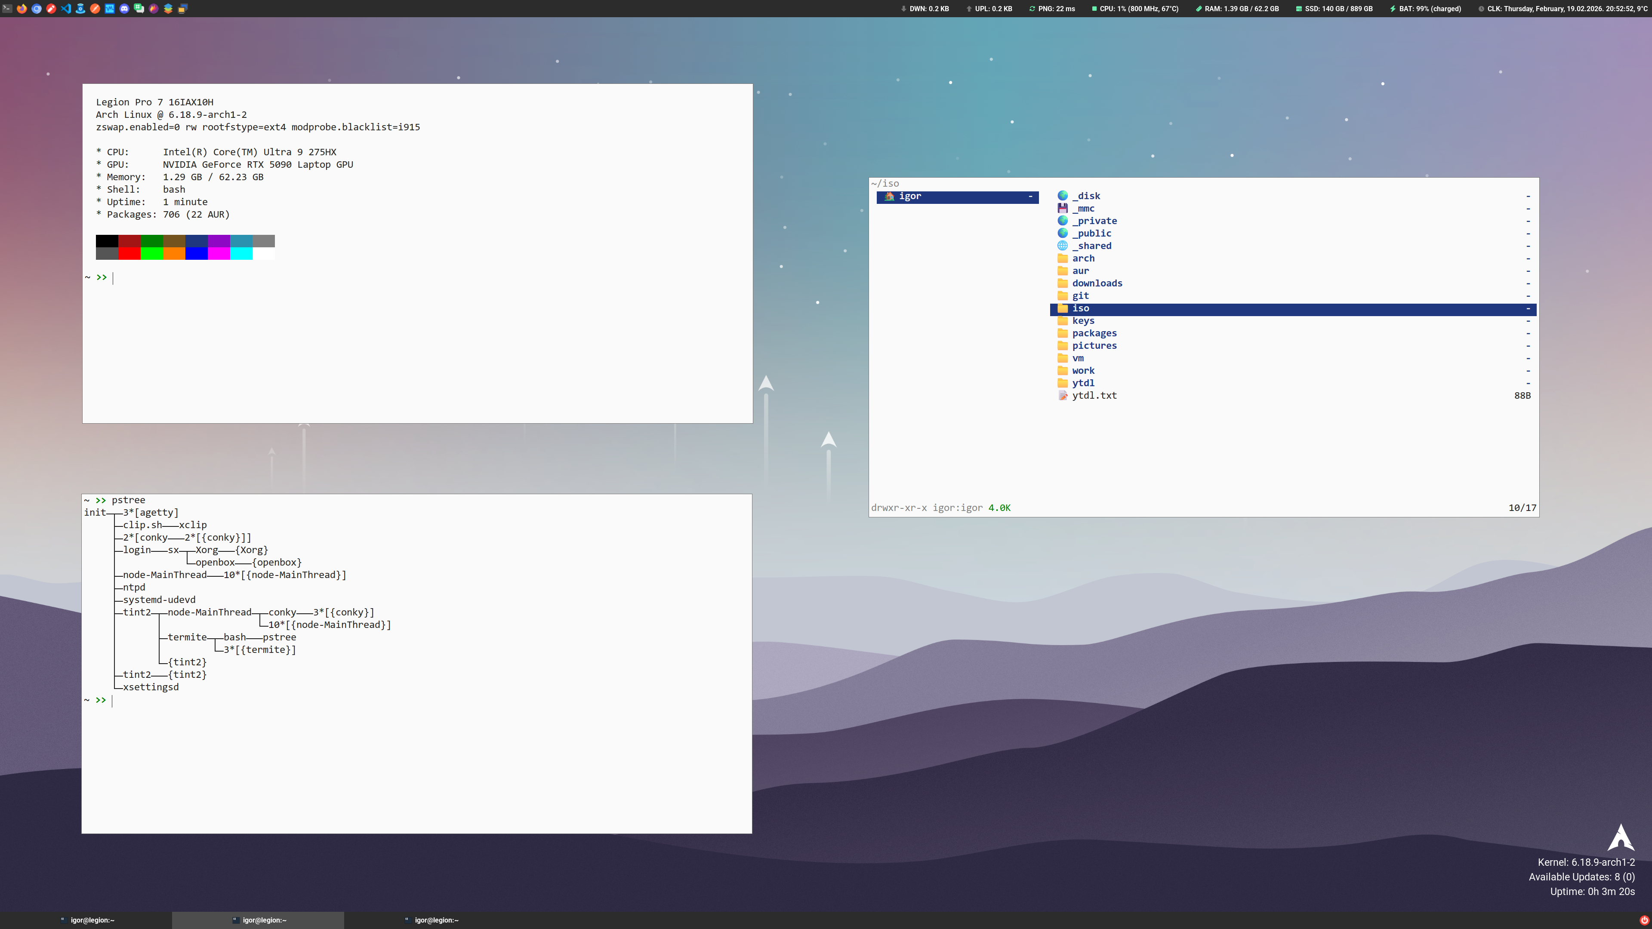
Task: Switch to the second igor@legion taskbar window
Action: tap(258, 920)
